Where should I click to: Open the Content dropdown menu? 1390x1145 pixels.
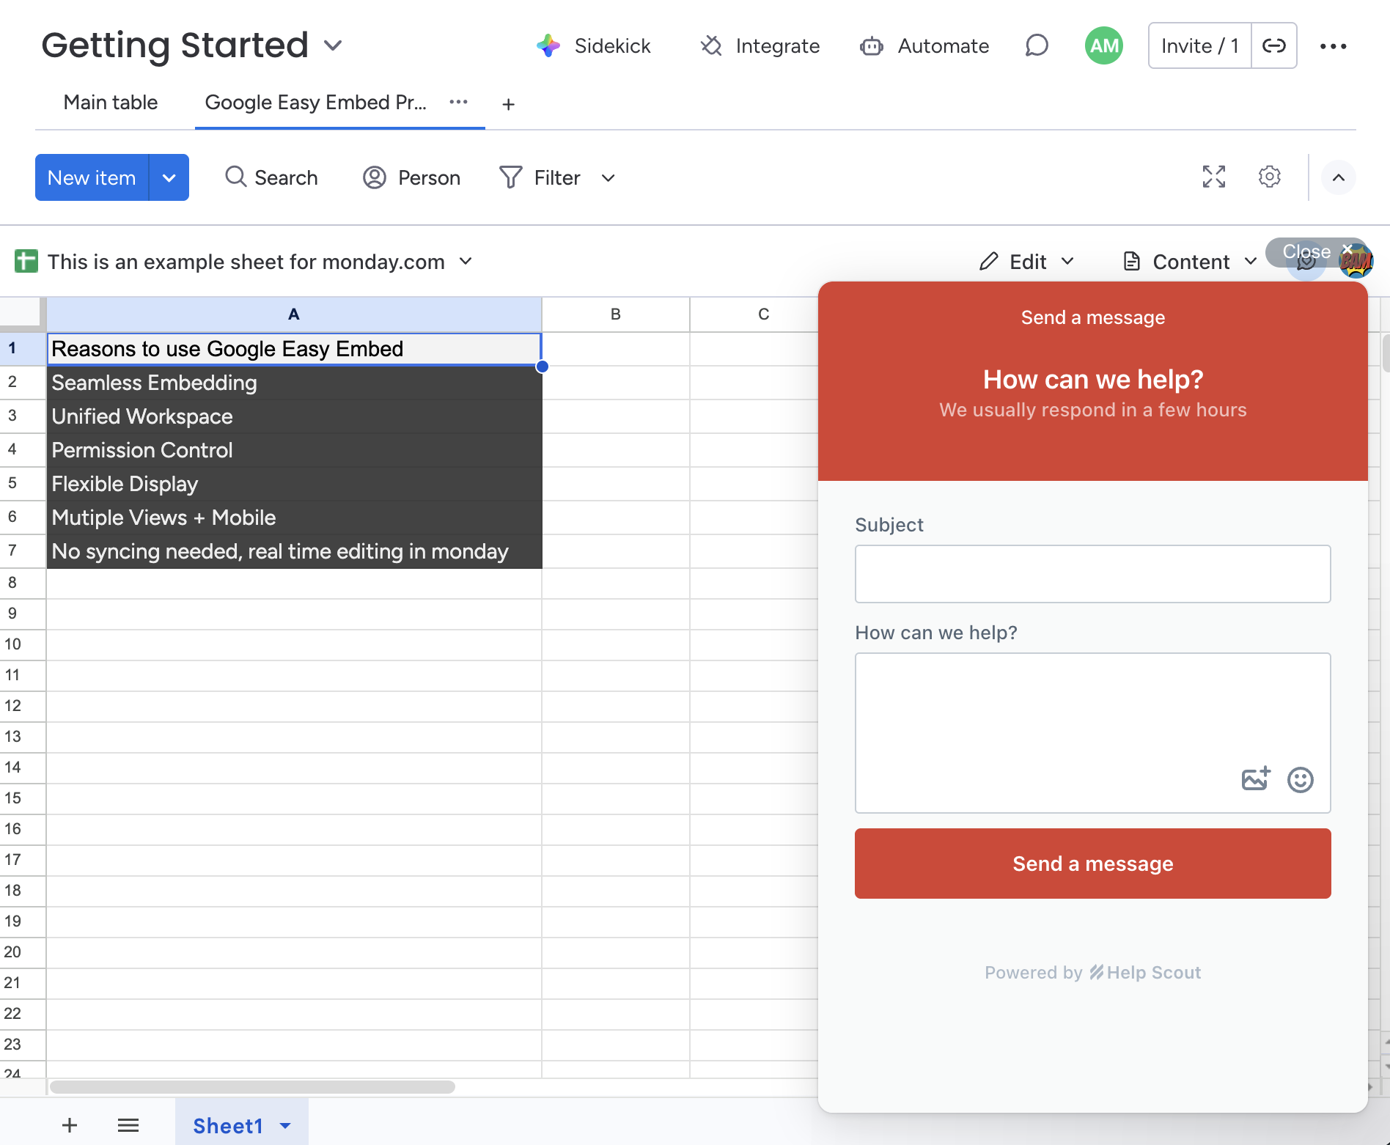pyautogui.click(x=1189, y=262)
